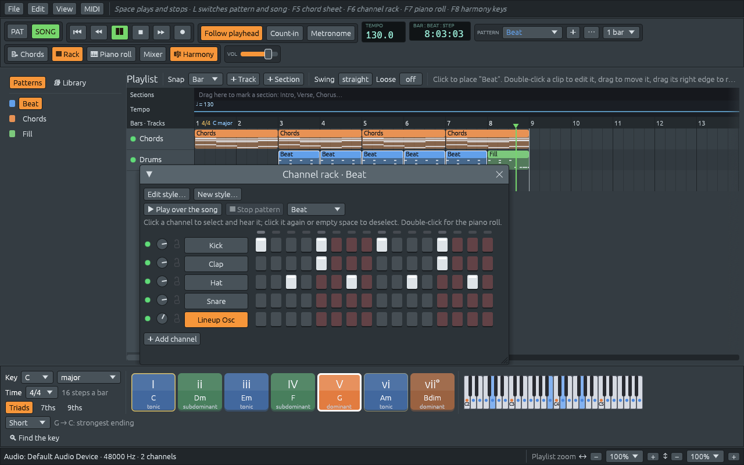Image resolution: width=744 pixels, height=465 pixels.
Task: Open the Piano roll panel
Action: coord(111,54)
